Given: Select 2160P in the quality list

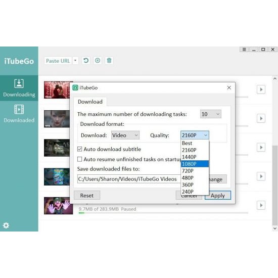Looking at the screenshot, I should point(195,150).
